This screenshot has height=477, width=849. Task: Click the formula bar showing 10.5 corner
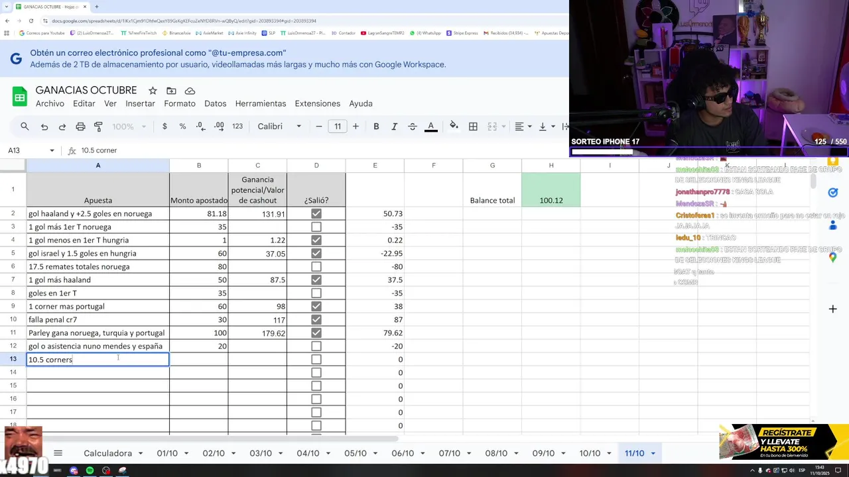[324, 150]
